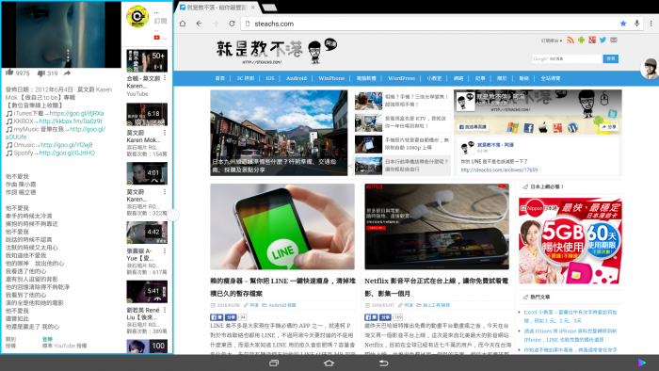The width and height of the screenshot is (659, 371).
Task: Open the 小教室 menu item
Action: (434, 78)
